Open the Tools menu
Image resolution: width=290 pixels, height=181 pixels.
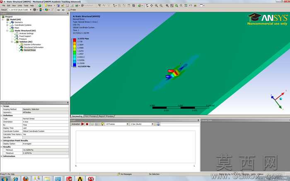coord(26,5)
